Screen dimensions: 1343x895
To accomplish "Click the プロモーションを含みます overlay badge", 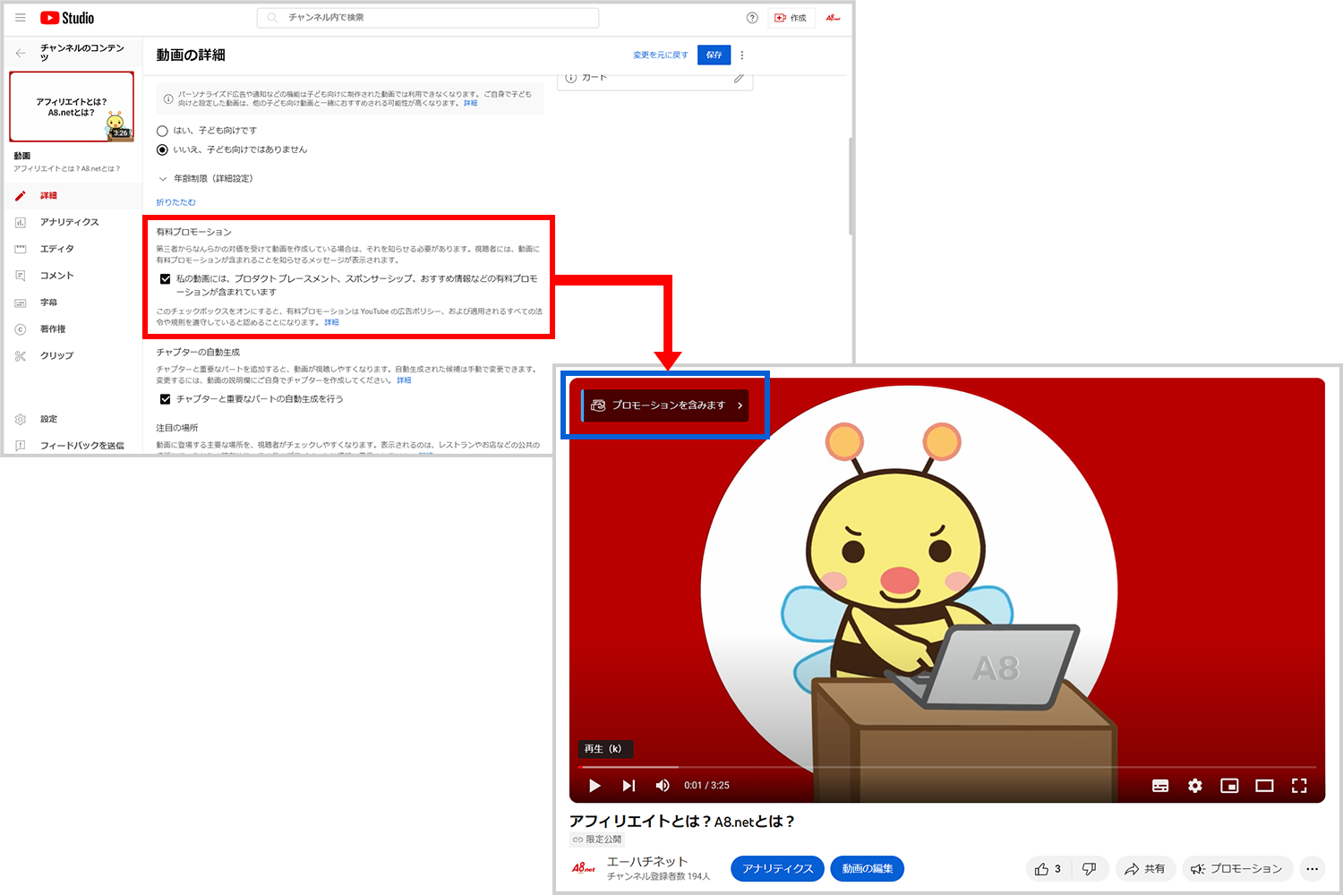I will coord(665,405).
